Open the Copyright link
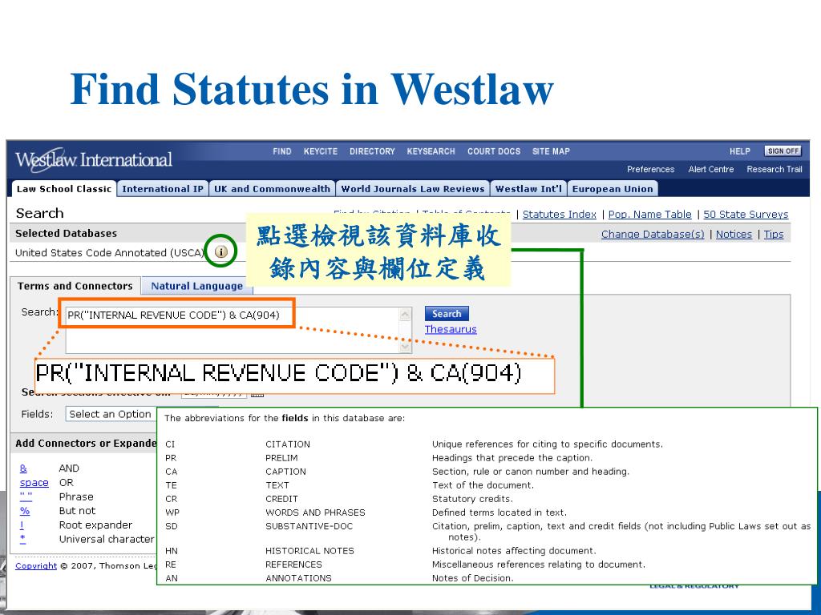The height and width of the screenshot is (615, 821). (x=35, y=566)
